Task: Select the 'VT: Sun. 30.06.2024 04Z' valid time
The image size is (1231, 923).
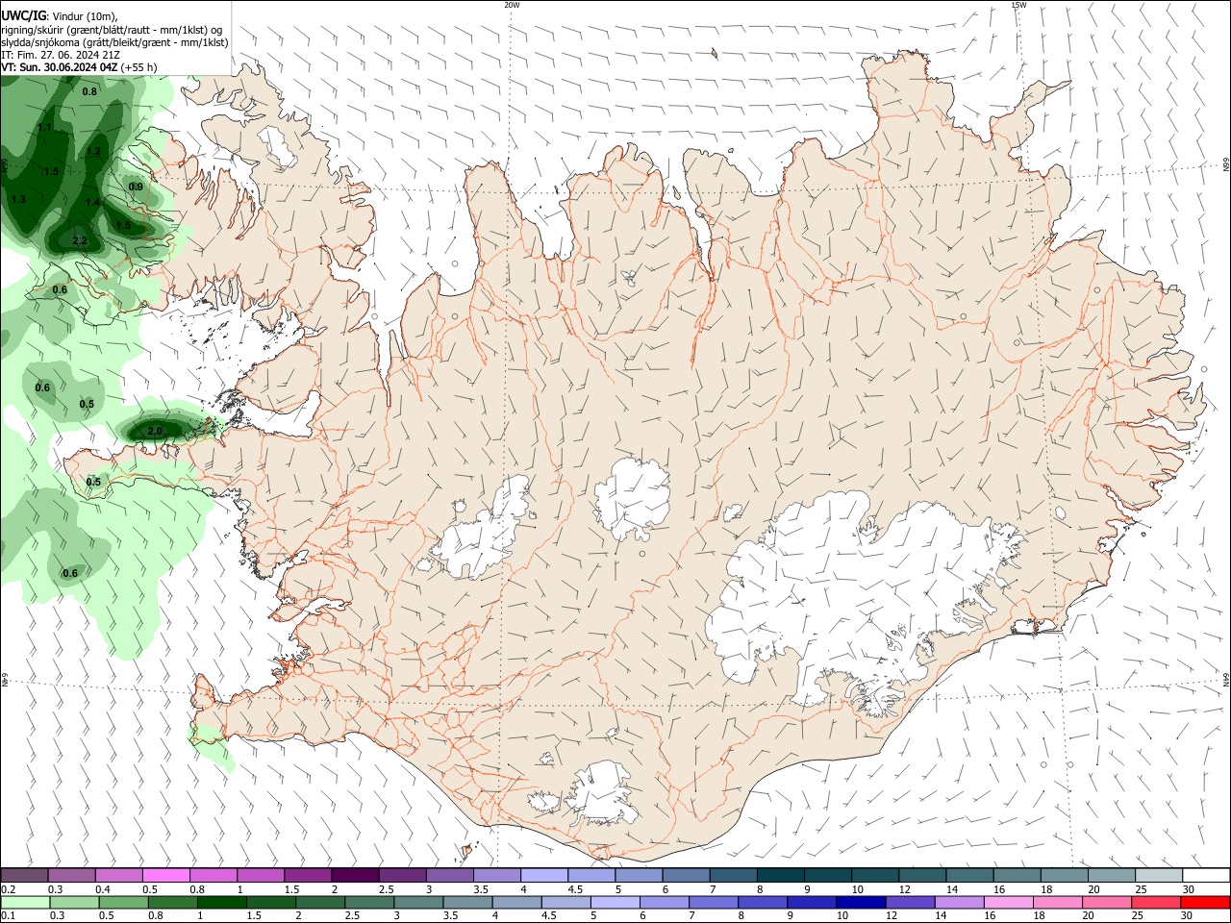Action: [x=60, y=67]
